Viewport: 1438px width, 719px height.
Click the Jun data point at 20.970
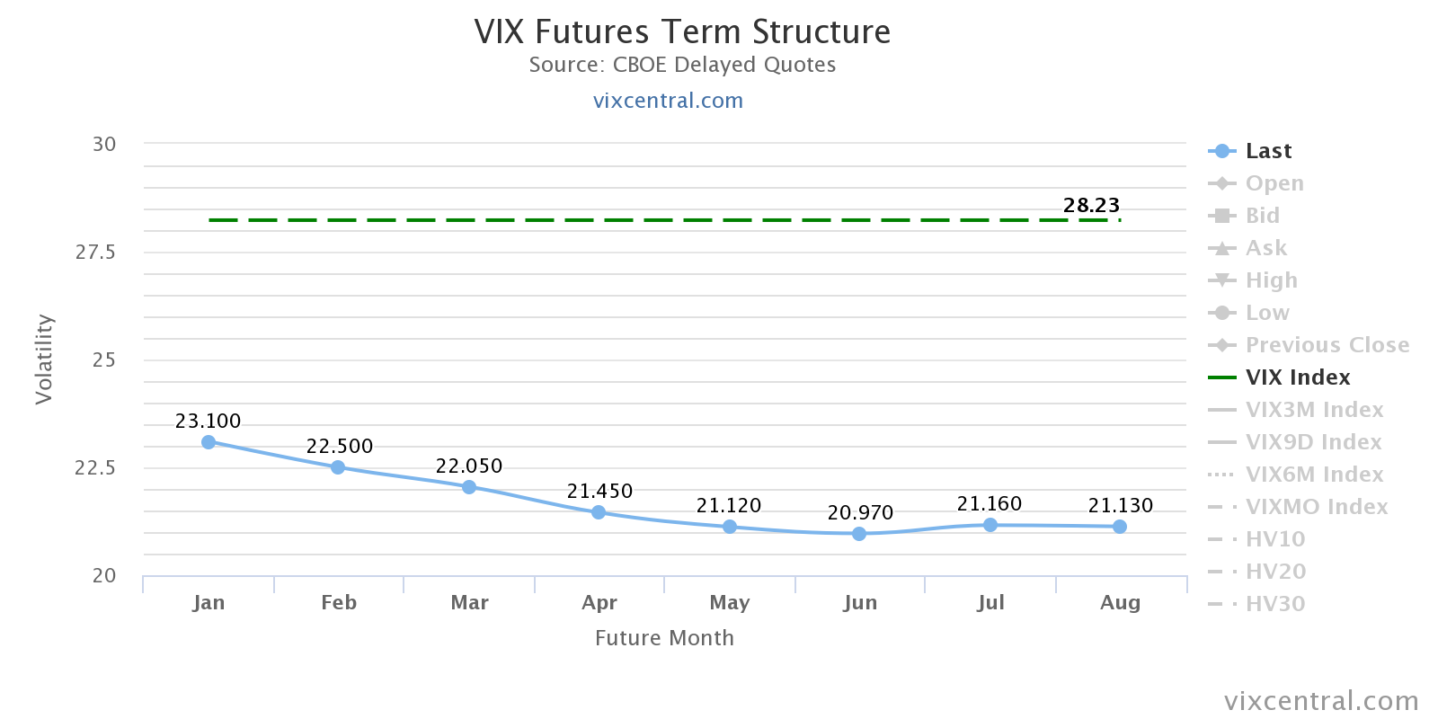(859, 534)
